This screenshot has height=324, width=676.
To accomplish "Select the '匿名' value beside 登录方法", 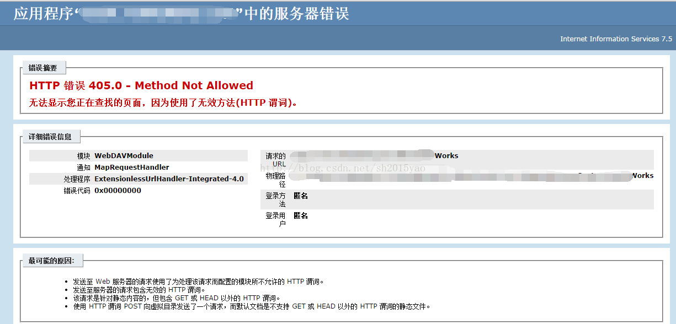I will pyautogui.click(x=301, y=196).
